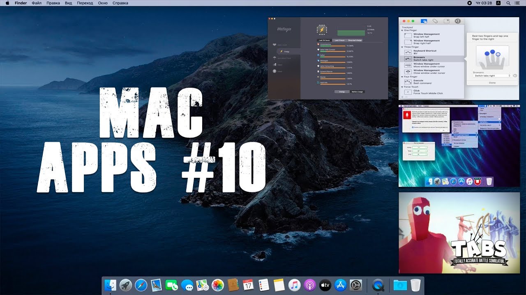Collapse the One Finger gesture group
The height and width of the screenshot is (295, 526).
click(403, 30)
